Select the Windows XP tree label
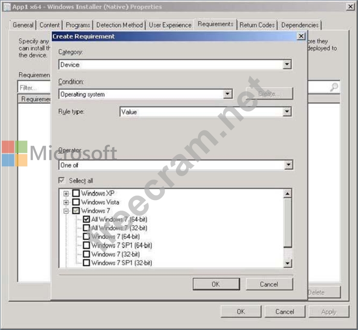The width and height of the screenshot is (358, 330). click(98, 193)
